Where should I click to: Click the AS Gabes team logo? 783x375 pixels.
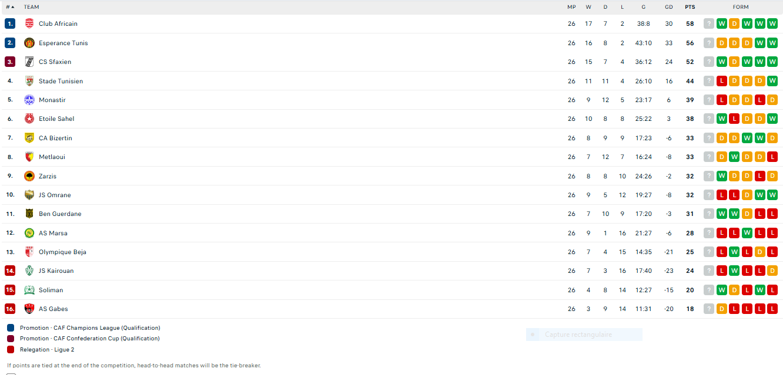pyautogui.click(x=29, y=309)
